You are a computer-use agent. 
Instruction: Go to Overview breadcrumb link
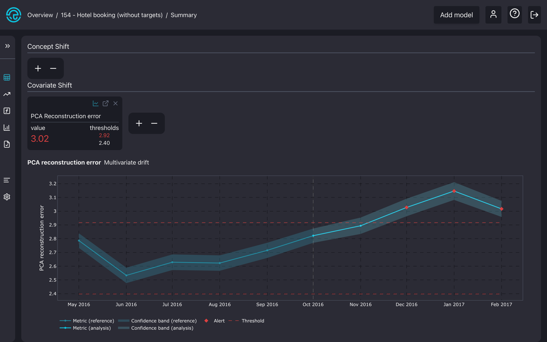click(x=40, y=15)
